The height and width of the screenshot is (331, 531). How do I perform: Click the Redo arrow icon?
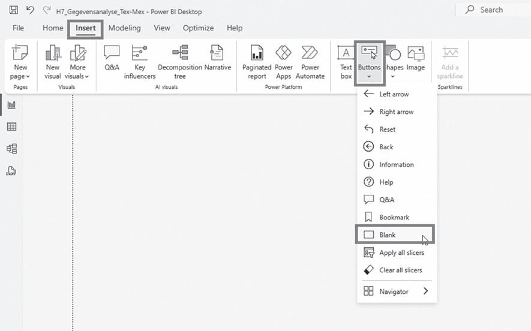pyautogui.click(x=46, y=10)
